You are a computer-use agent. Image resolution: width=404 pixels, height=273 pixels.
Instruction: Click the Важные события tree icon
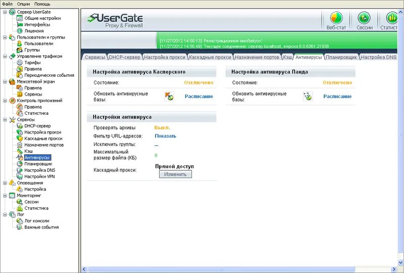[20, 227]
